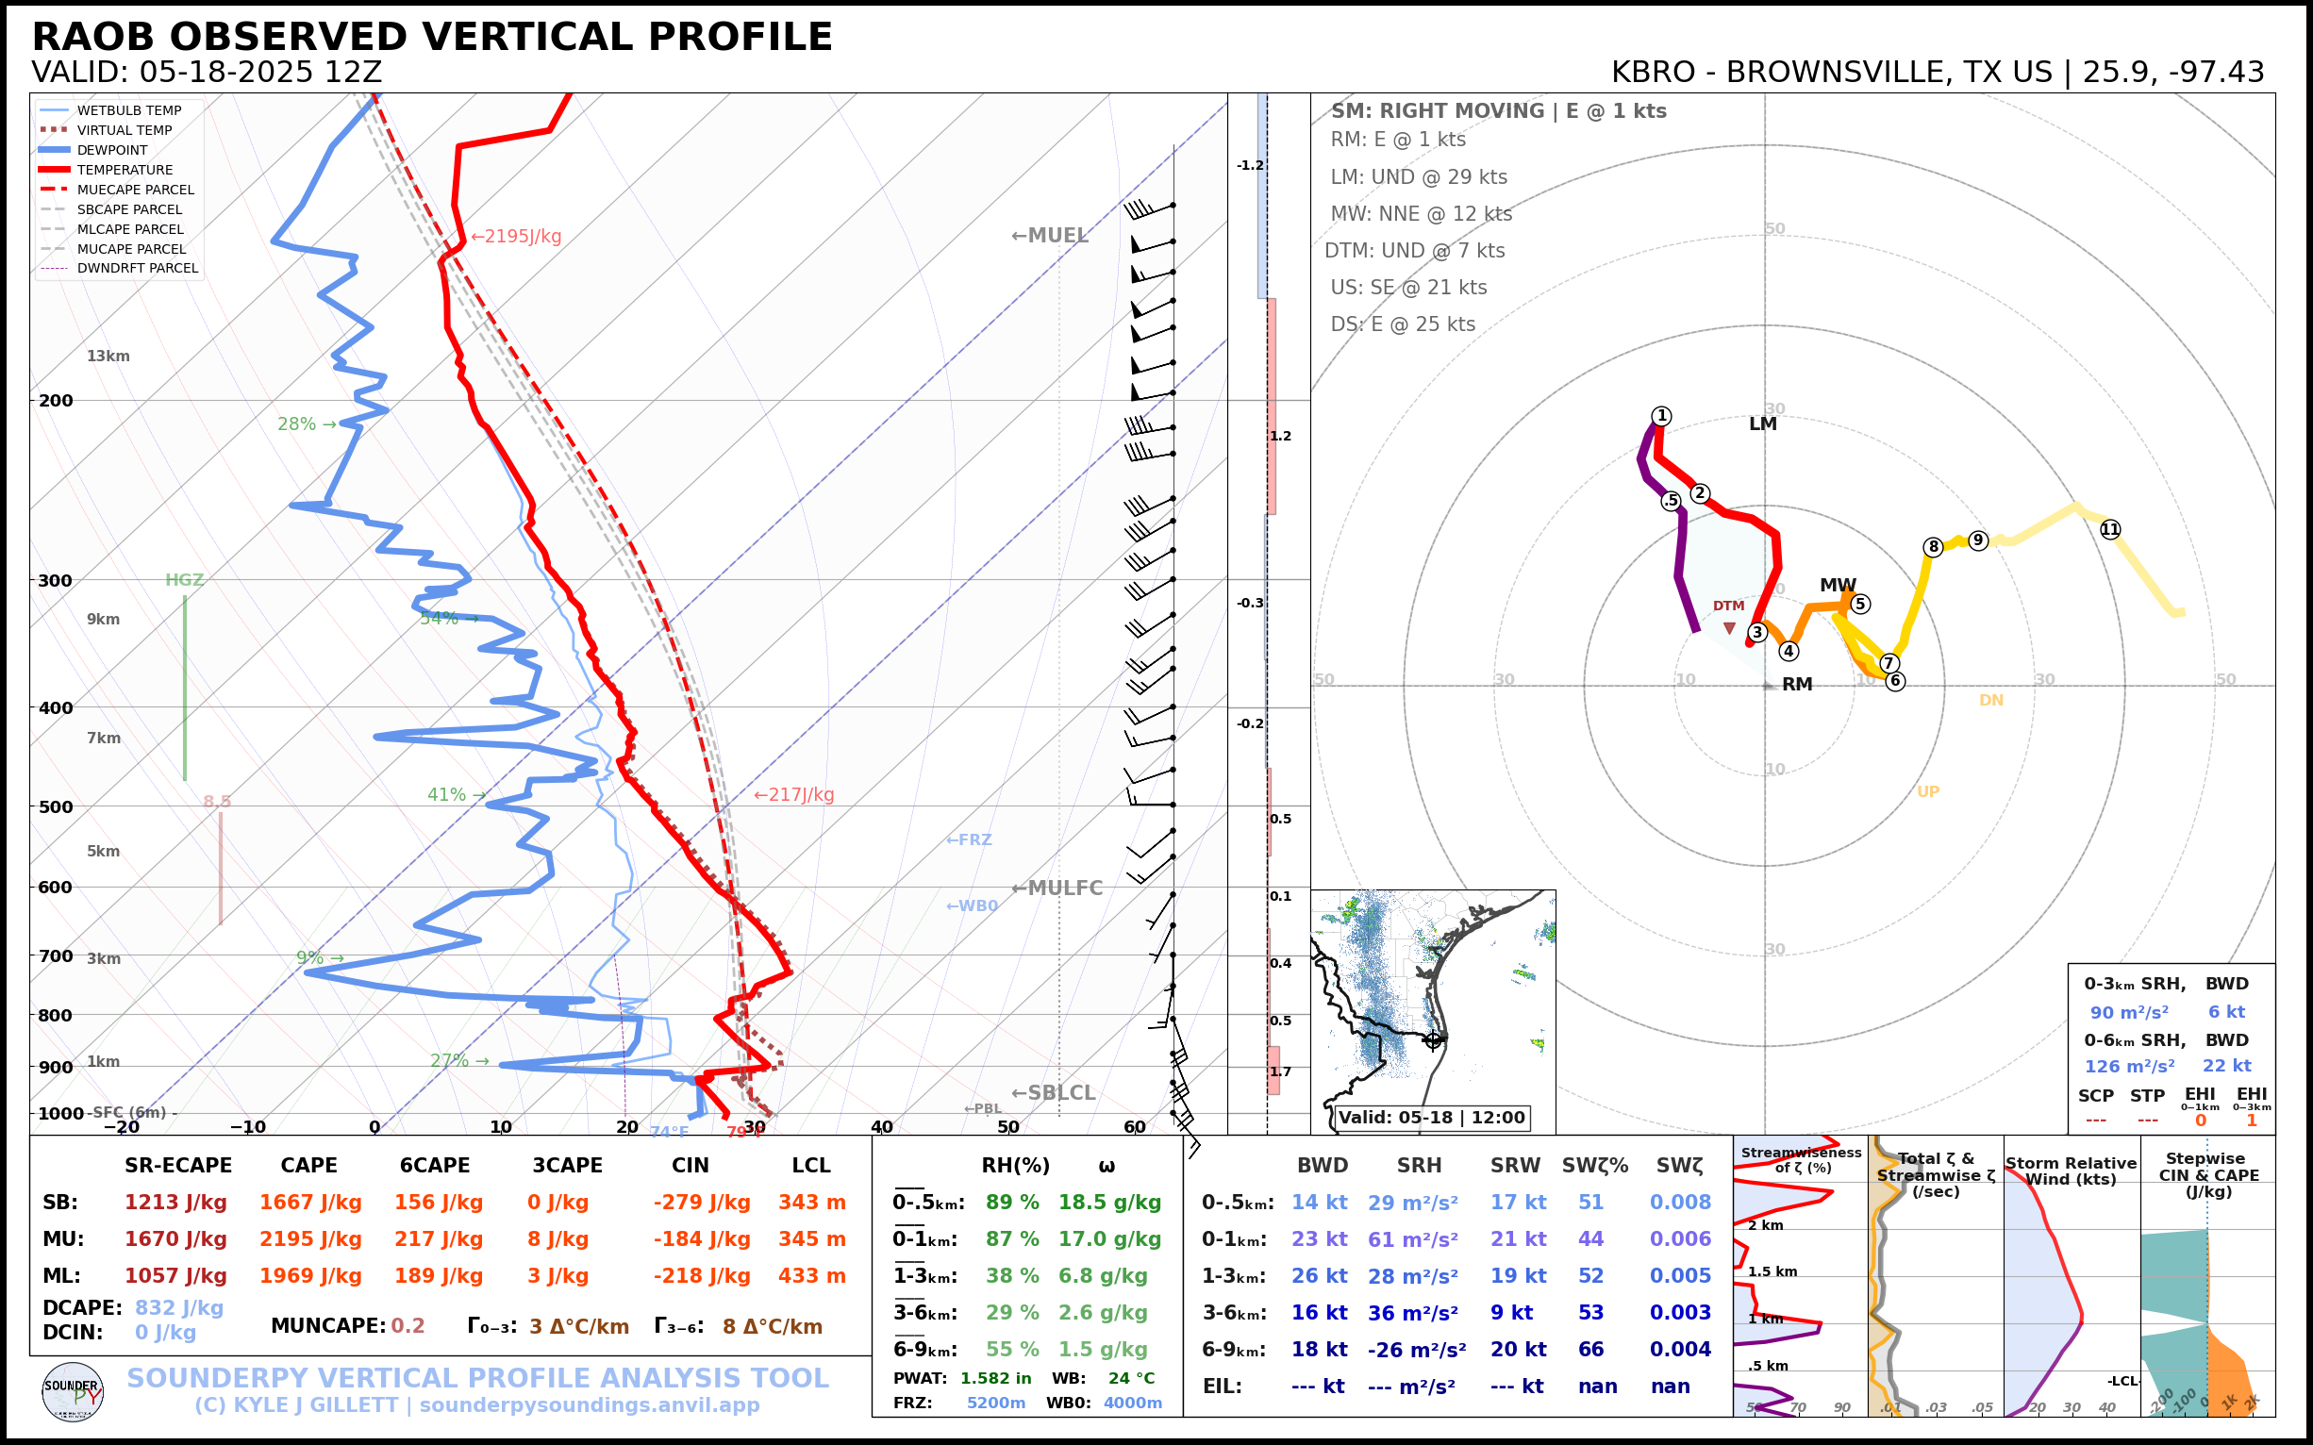Click the circled 8 km hodograph marker

click(1933, 547)
